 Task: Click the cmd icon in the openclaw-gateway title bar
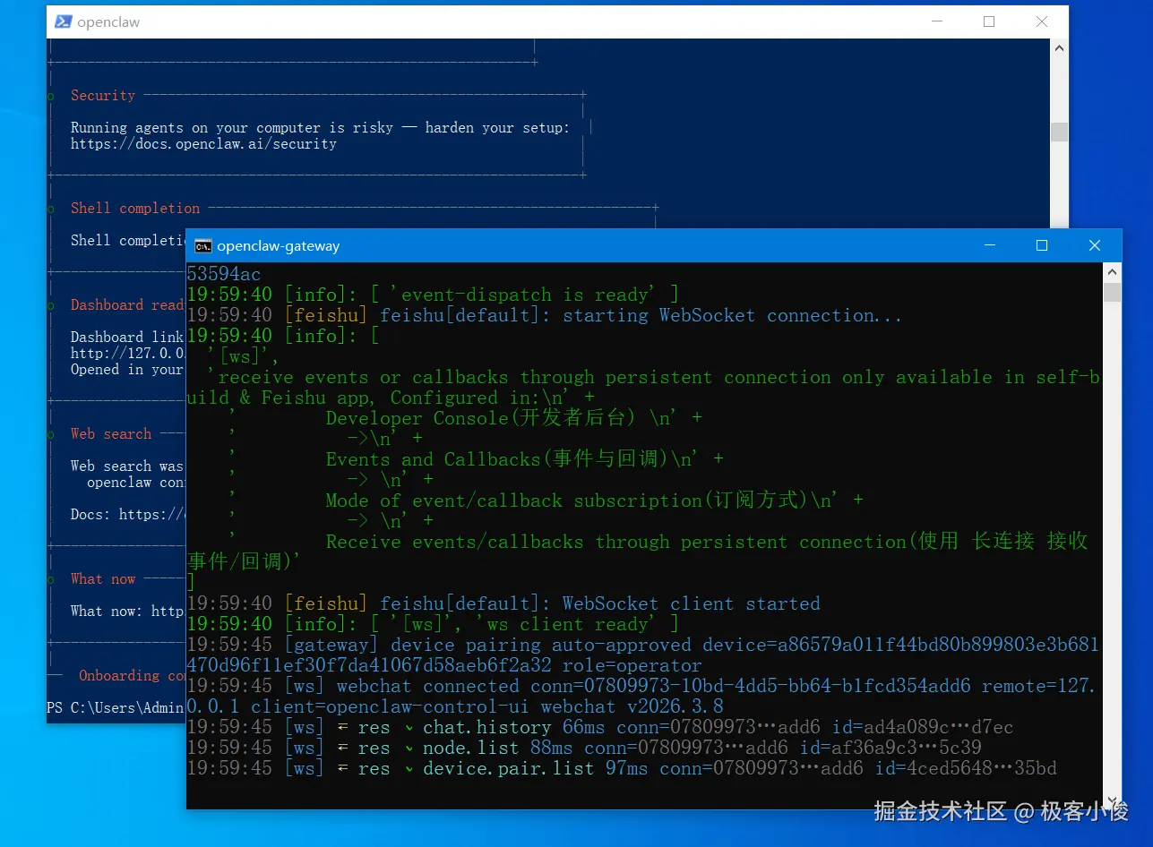[203, 246]
